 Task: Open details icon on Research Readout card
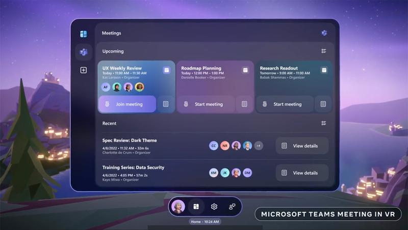[323, 104]
